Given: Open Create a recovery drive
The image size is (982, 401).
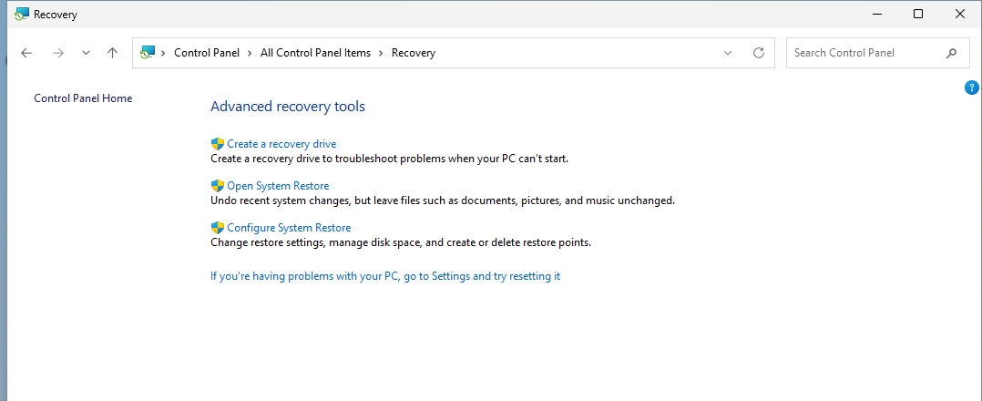Looking at the screenshot, I should coord(281,144).
